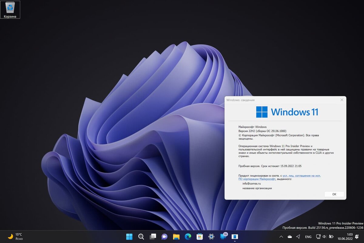Launch Microsoft Edge from the taskbar
The image size is (364, 243).
(188, 237)
